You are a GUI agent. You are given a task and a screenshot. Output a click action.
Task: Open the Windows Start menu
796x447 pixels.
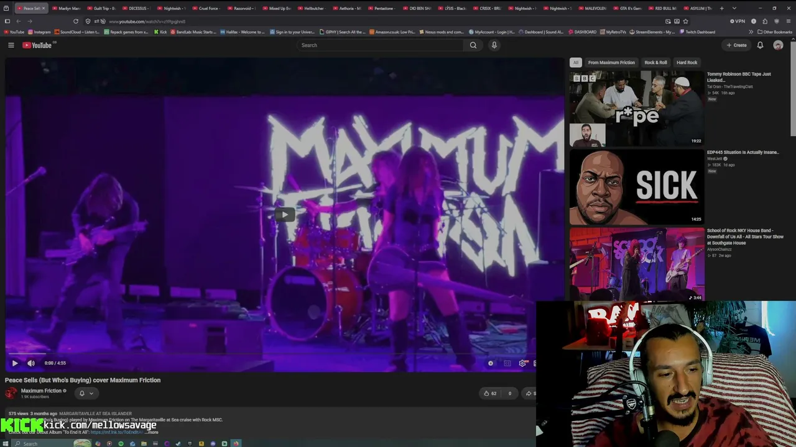(6, 443)
